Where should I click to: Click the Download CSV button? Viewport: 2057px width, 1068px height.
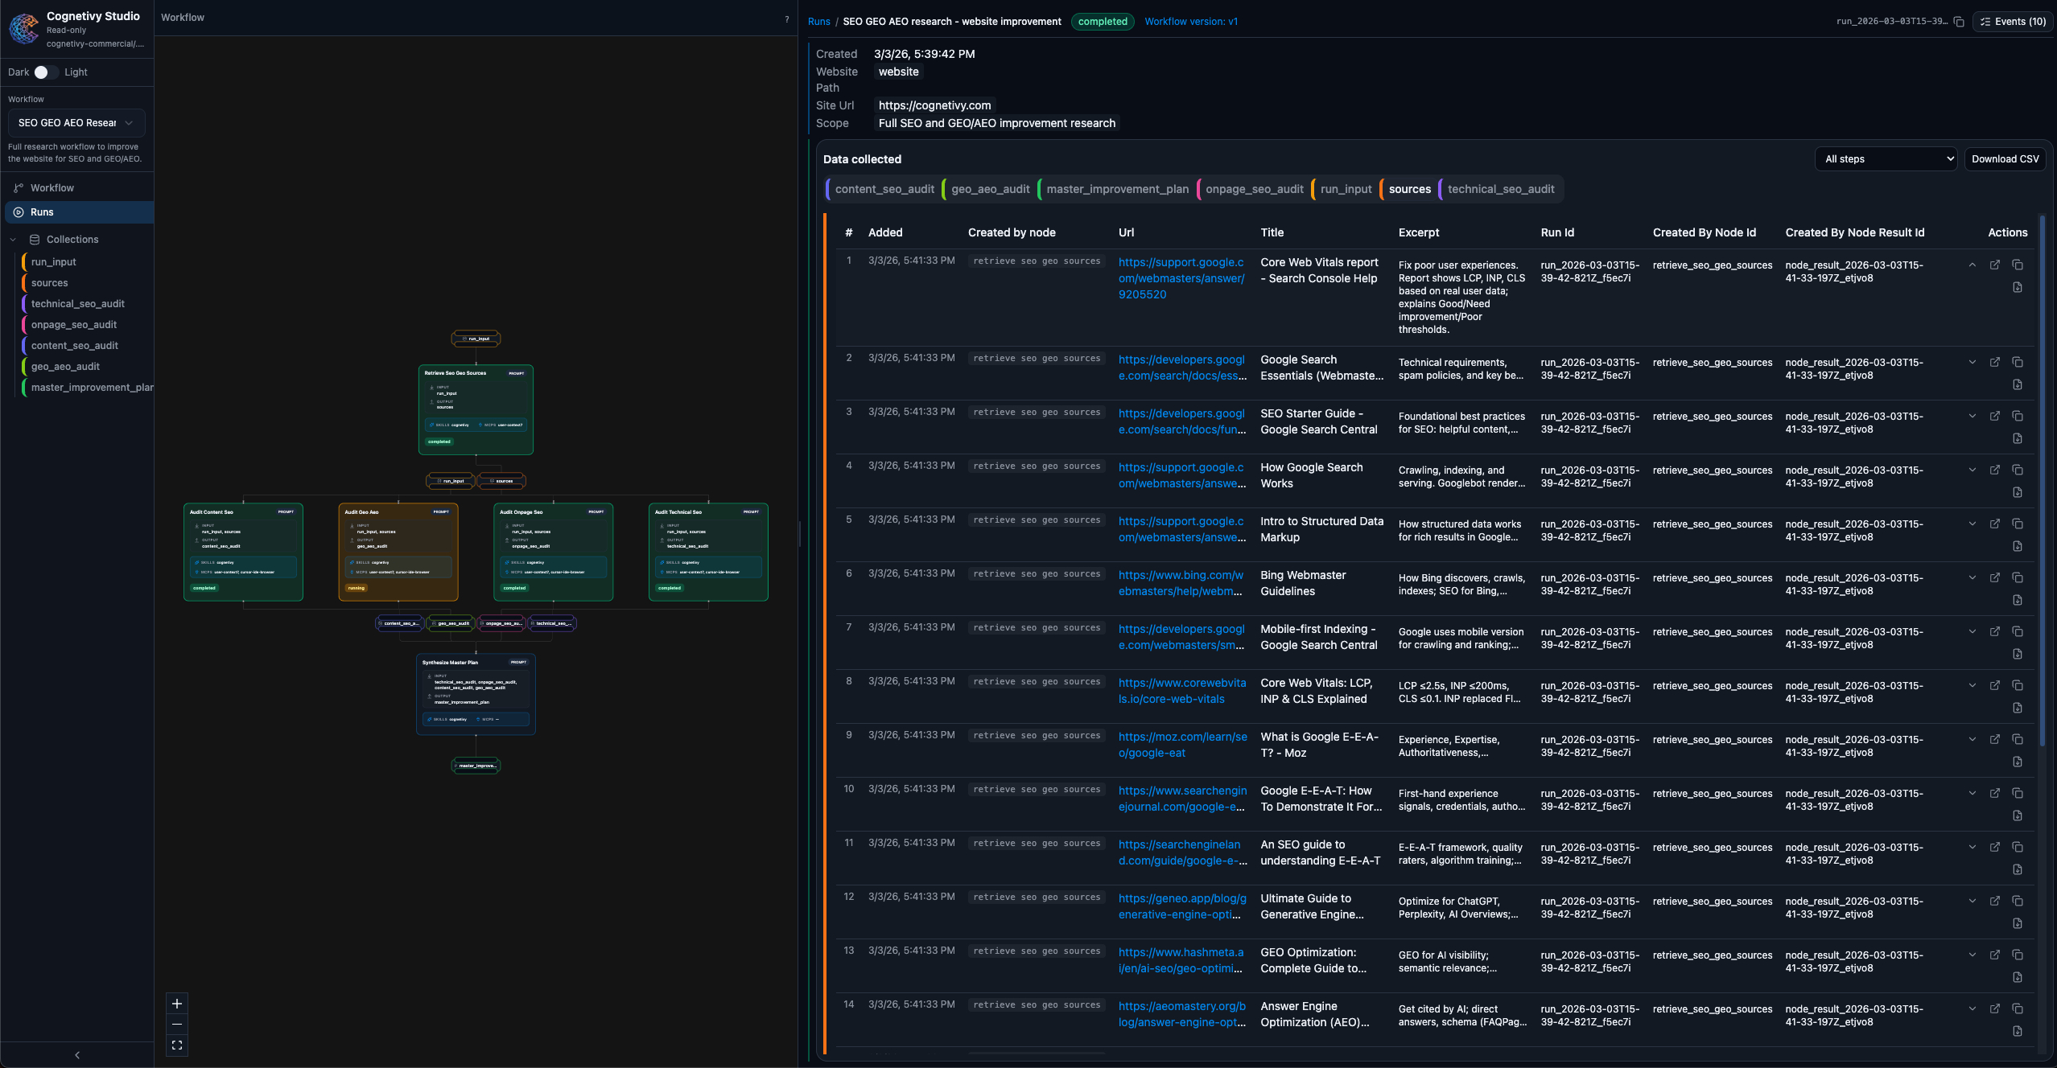[2005, 158]
